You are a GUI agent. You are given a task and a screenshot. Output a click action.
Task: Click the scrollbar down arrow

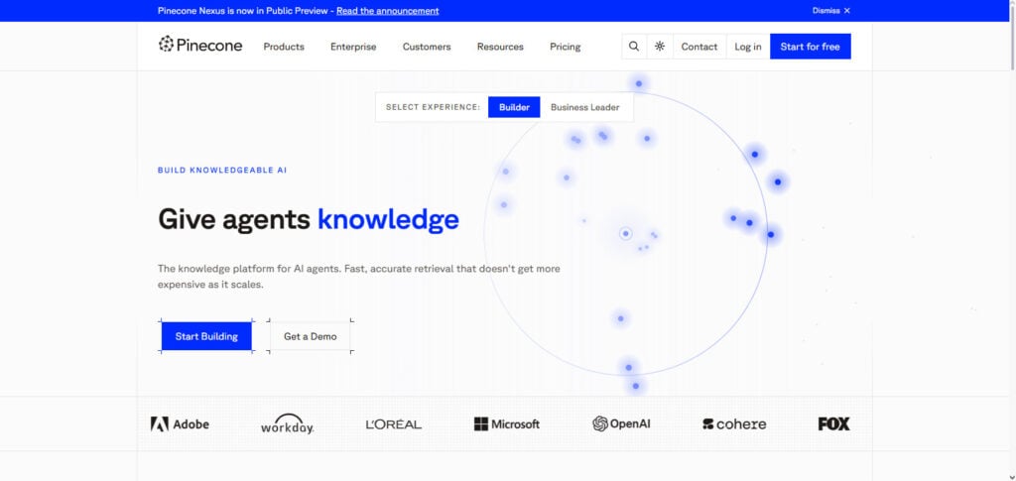click(x=1011, y=476)
